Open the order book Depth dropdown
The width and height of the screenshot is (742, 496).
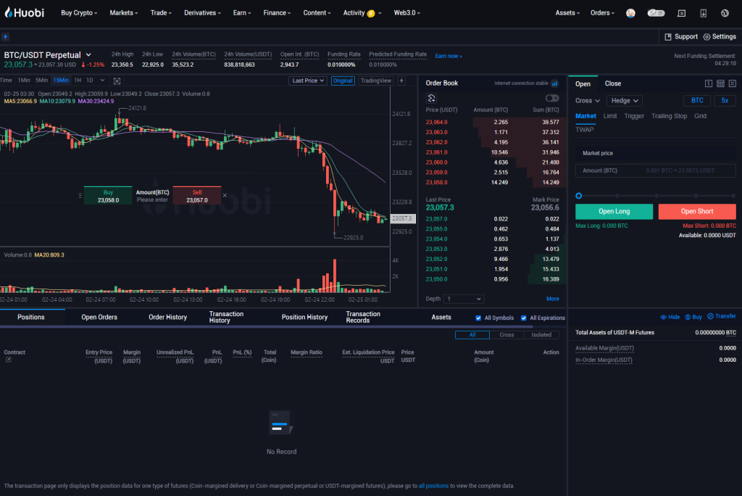(x=464, y=299)
